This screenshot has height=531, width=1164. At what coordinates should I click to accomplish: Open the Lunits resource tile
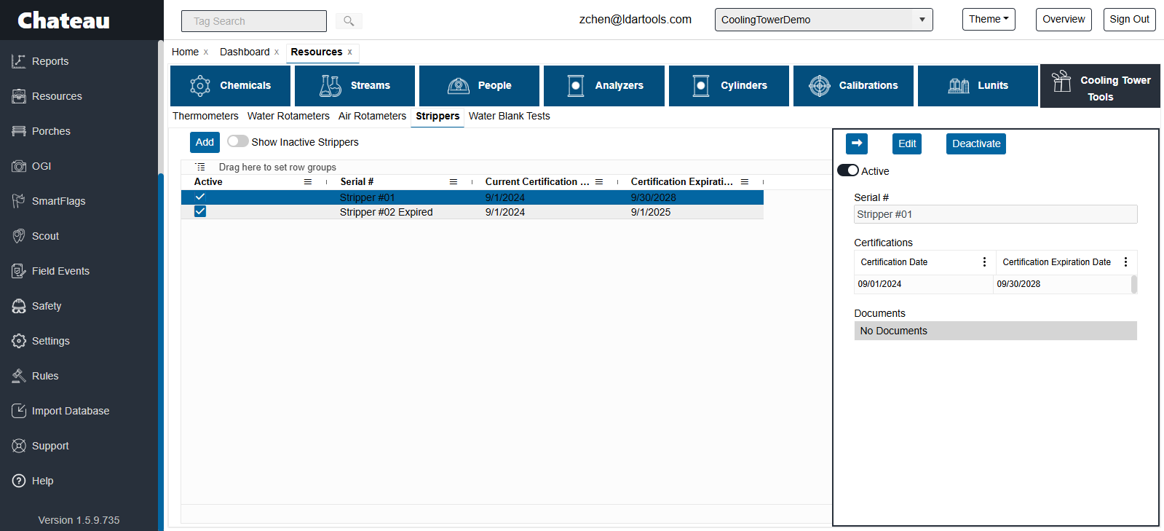tap(978, 86)
